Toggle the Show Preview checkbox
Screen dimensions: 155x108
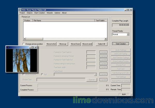pyautogui.click(x=24, y=74)
